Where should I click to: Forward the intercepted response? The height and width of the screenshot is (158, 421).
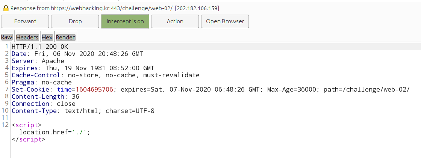(25, 21)
